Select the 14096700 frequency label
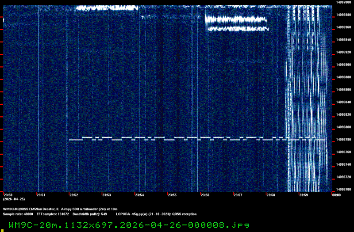Viewport: 354px width, 232px height. pos(343,190)
